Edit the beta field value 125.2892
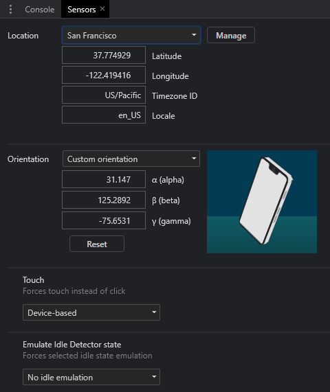330x392 pixels. tap(104, 200)
